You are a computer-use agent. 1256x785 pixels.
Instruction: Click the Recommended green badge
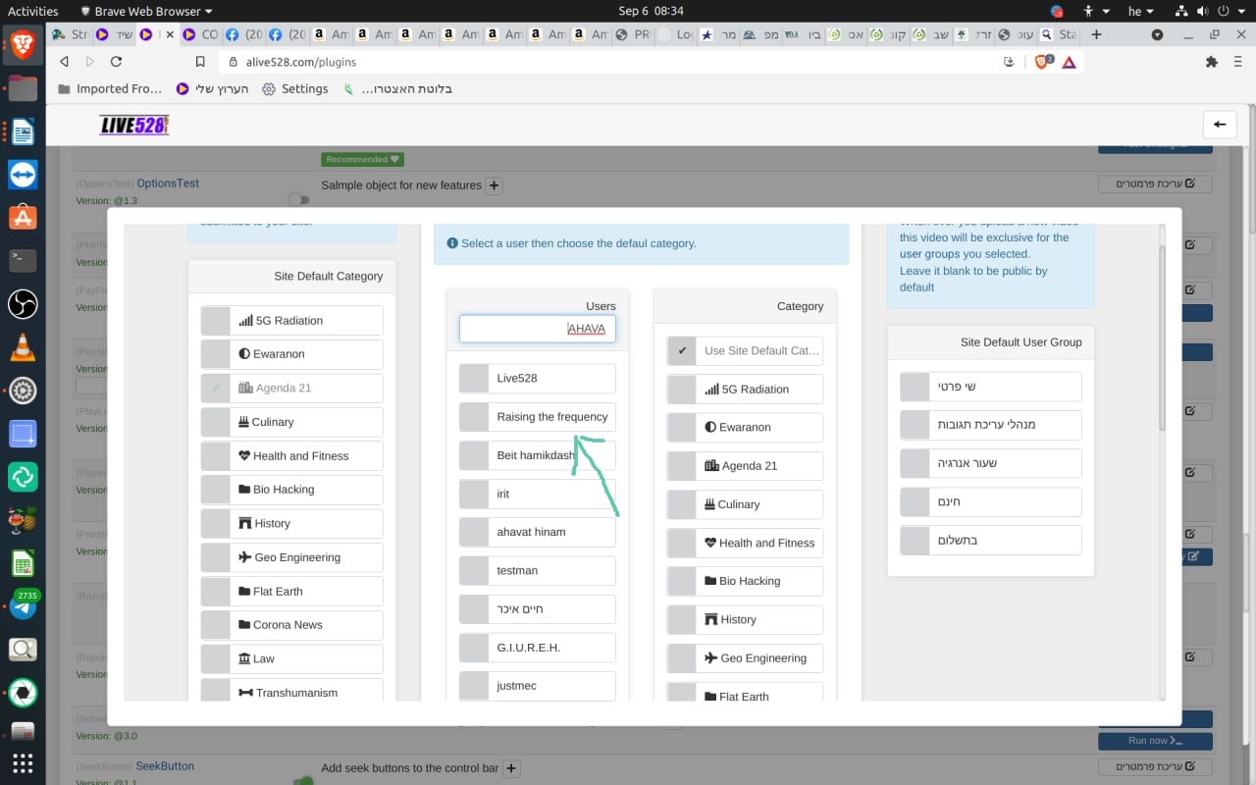[362, 159]
